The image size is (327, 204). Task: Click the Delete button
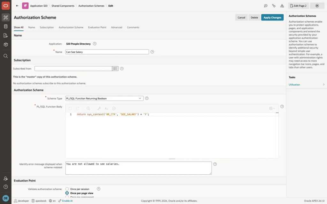[254, 18]
